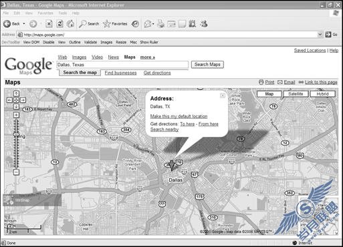This screenshot has height=247, width=343.
Task: Open the address bar dropdown arrow
Action: (320, 35)
